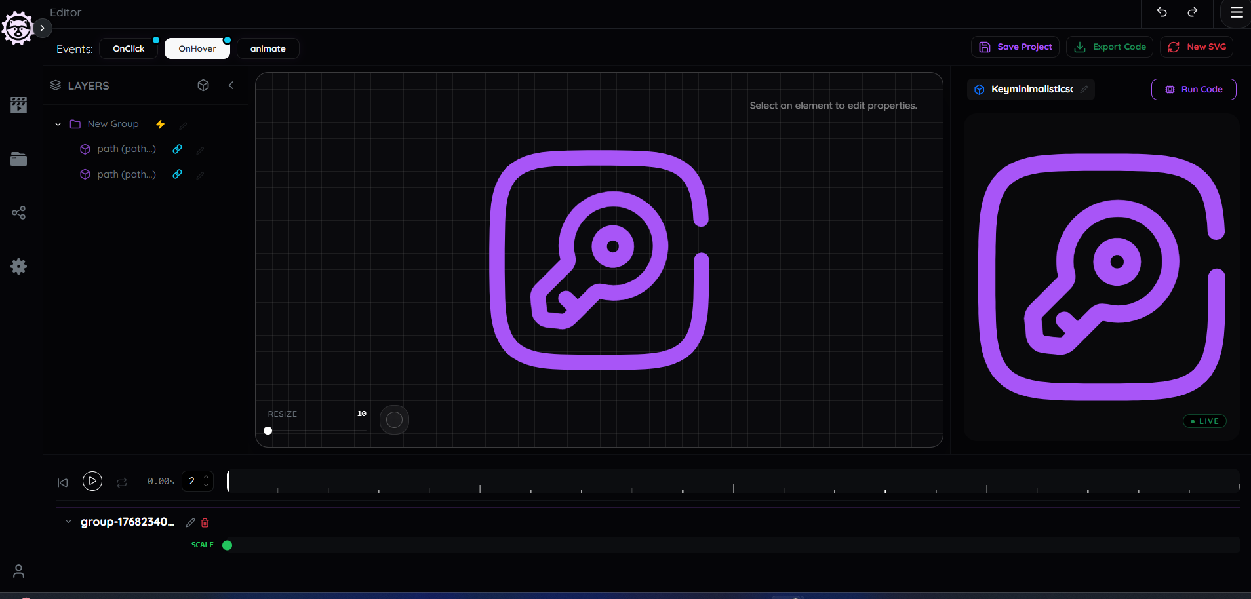Select the animation/timeline panel icon in sidebar
The image size is (1251, 599).
coord(19,105)
